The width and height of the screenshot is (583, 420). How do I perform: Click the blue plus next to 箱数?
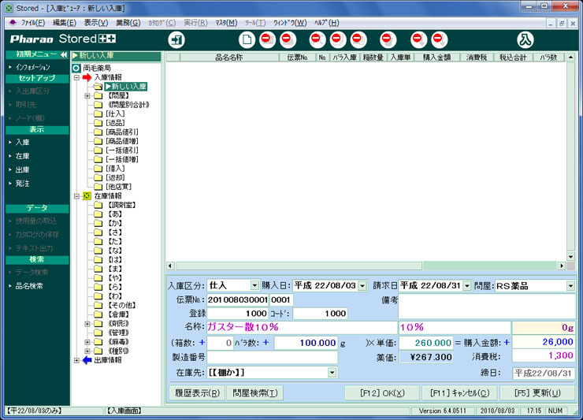(202, 342)
